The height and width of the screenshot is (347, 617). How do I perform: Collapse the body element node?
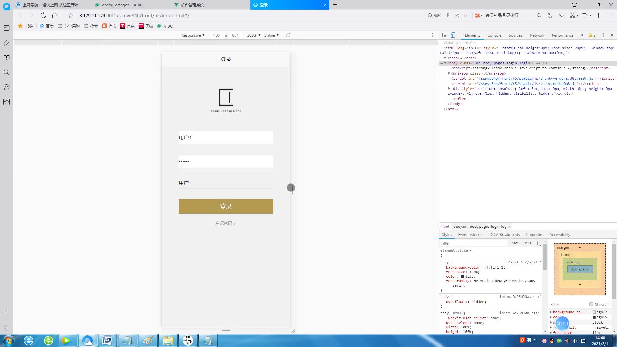tap(445, 63)
